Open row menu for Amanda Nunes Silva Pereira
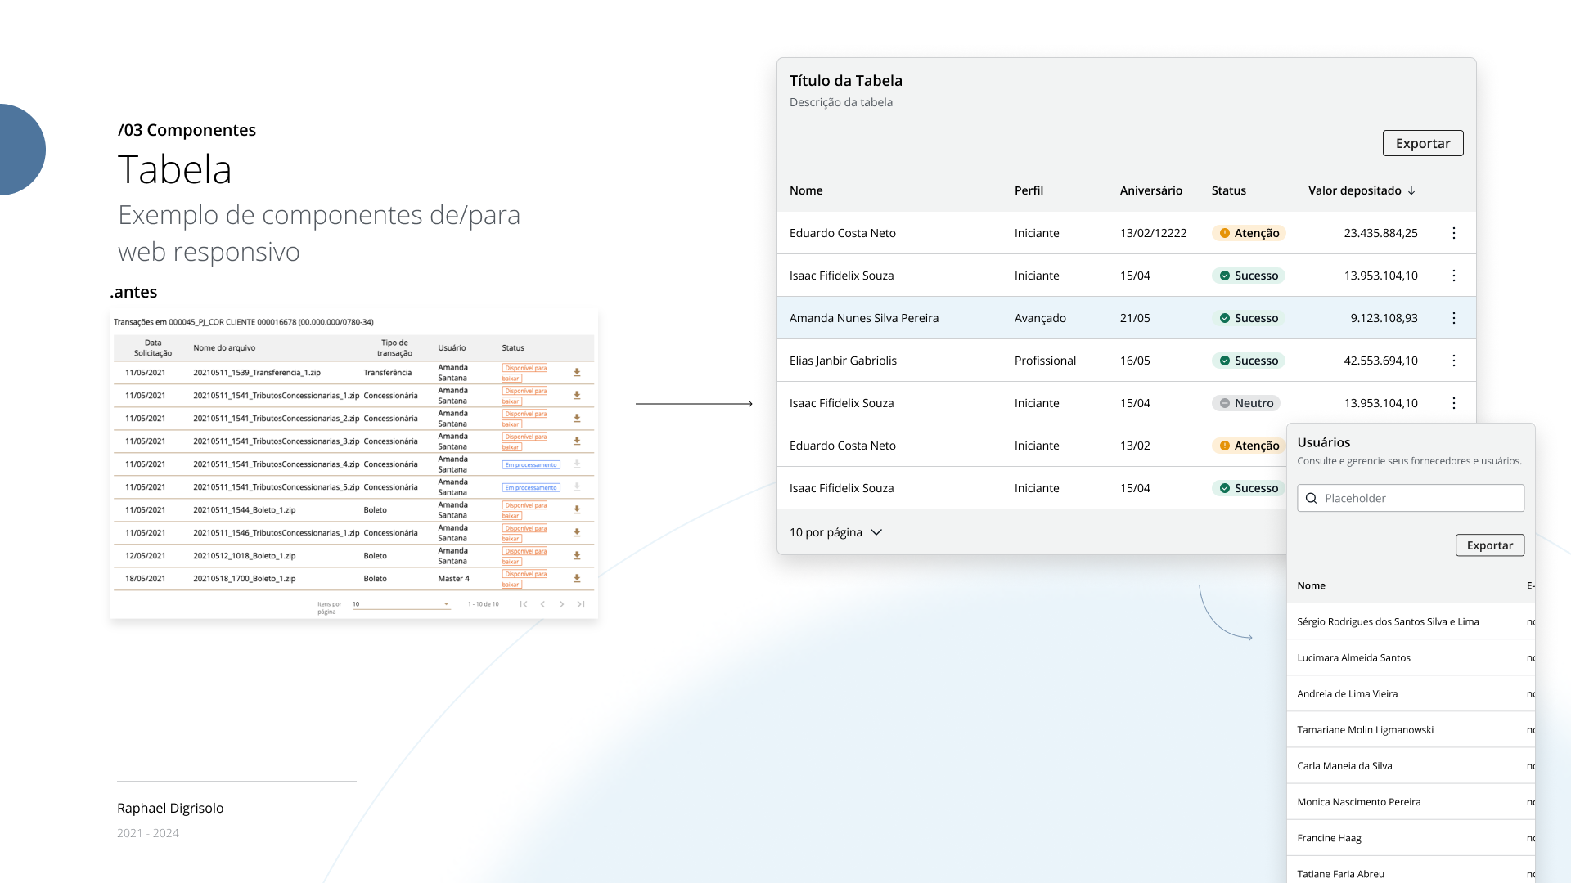This screenshot has height=883, width=1571. (x=1453, y=318)
